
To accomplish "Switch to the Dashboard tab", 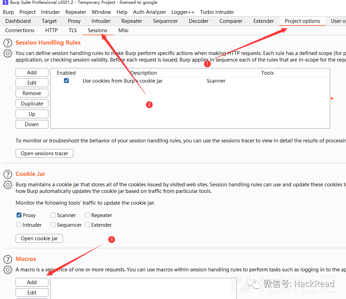I will [18, 21].
